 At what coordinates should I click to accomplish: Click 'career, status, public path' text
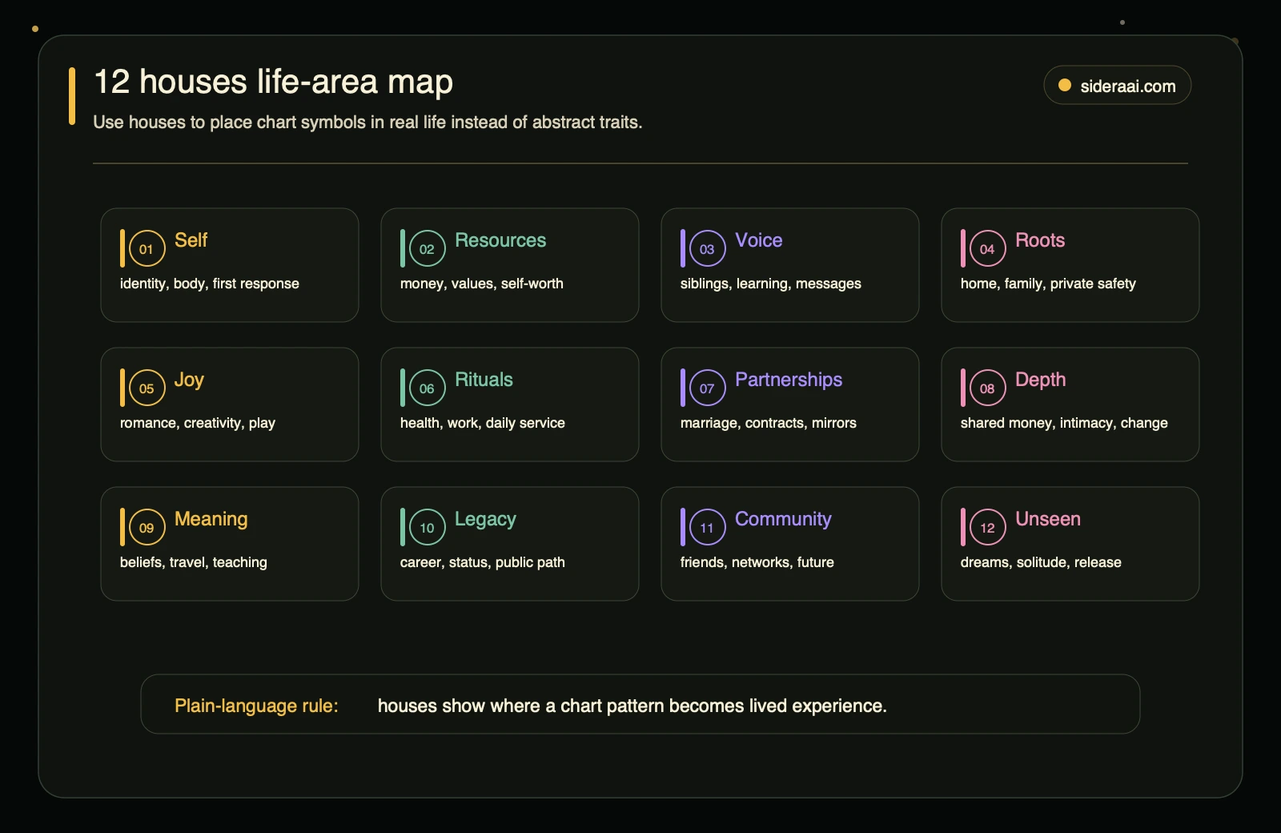(x=482, y=562)
